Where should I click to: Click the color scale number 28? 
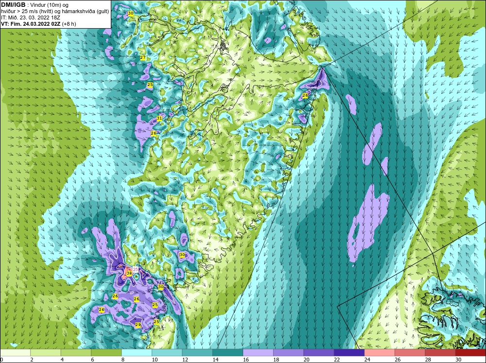(428, 360)
